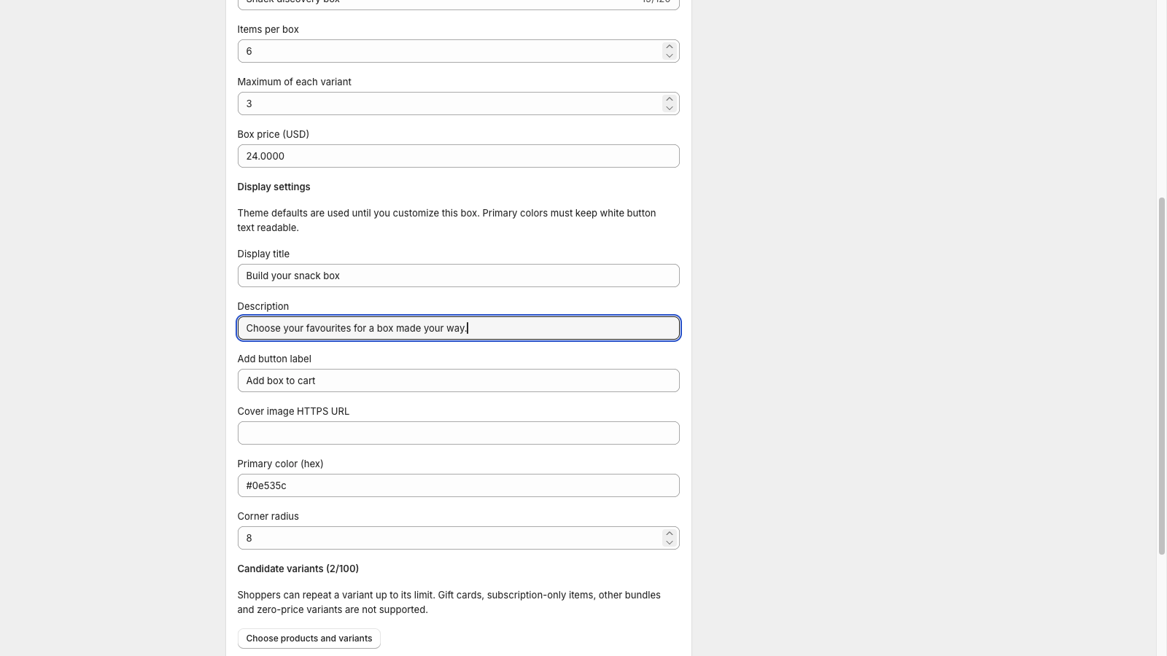Click the Box price (USD) label

(273, 134)
